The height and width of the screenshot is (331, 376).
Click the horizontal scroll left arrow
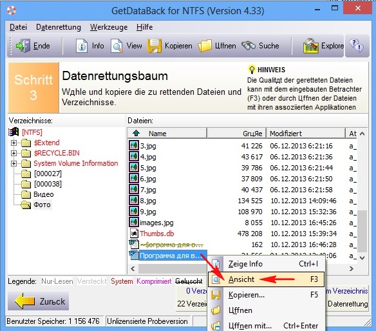(133, 268)
